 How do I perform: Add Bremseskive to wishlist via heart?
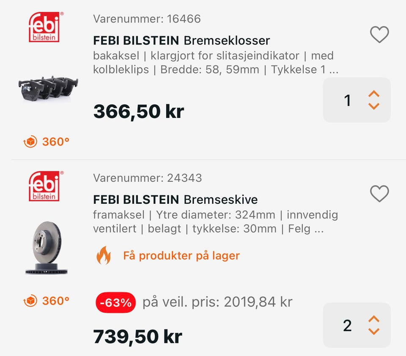[x=379, y=194]
